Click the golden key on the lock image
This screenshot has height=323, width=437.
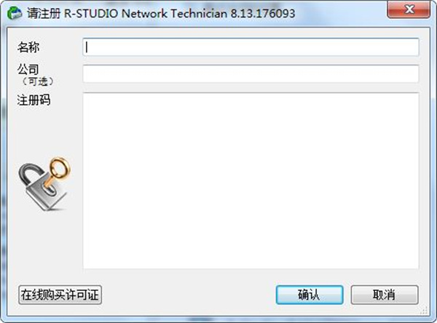coord(58,171)
